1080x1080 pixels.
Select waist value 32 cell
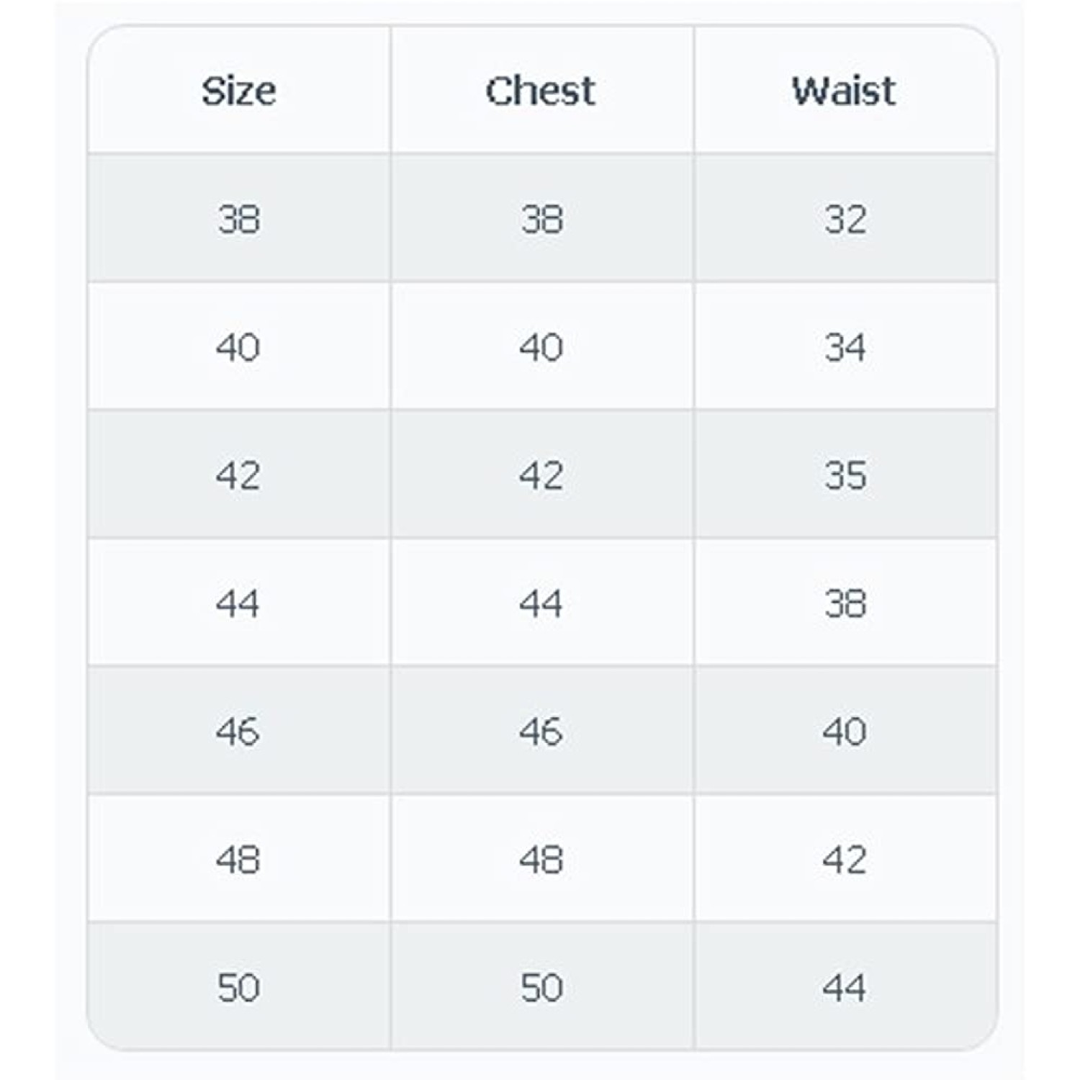coord(845,219)
